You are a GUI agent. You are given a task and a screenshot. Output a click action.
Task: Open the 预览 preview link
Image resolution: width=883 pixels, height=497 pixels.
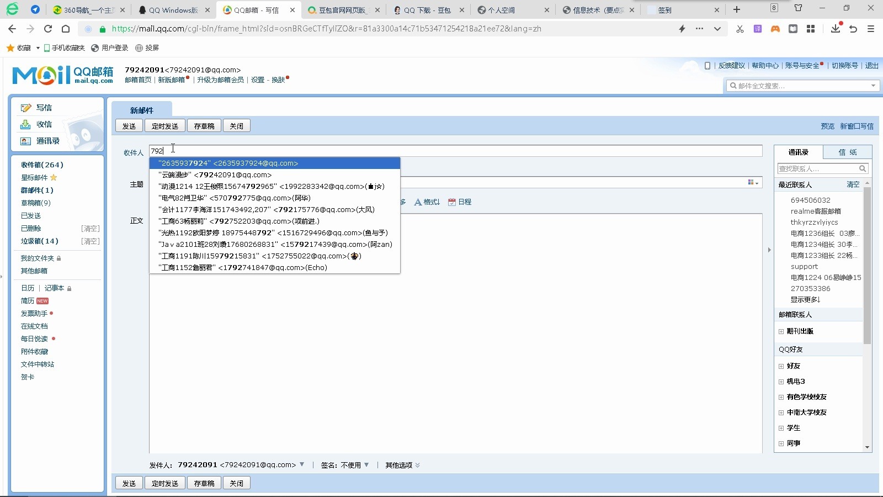(827, 126)
